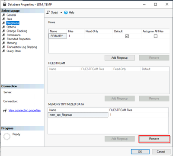Click the wrench icon beside Mirroring
173x156 pixels.
pyautogui.click(x=4, y=43)
